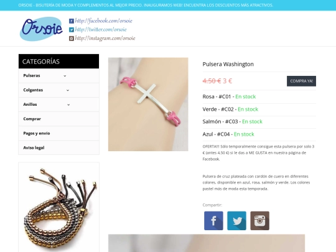Open the facebook.com/orsoie link
This screenshot has height=252, width=336.
click(103, 21)
